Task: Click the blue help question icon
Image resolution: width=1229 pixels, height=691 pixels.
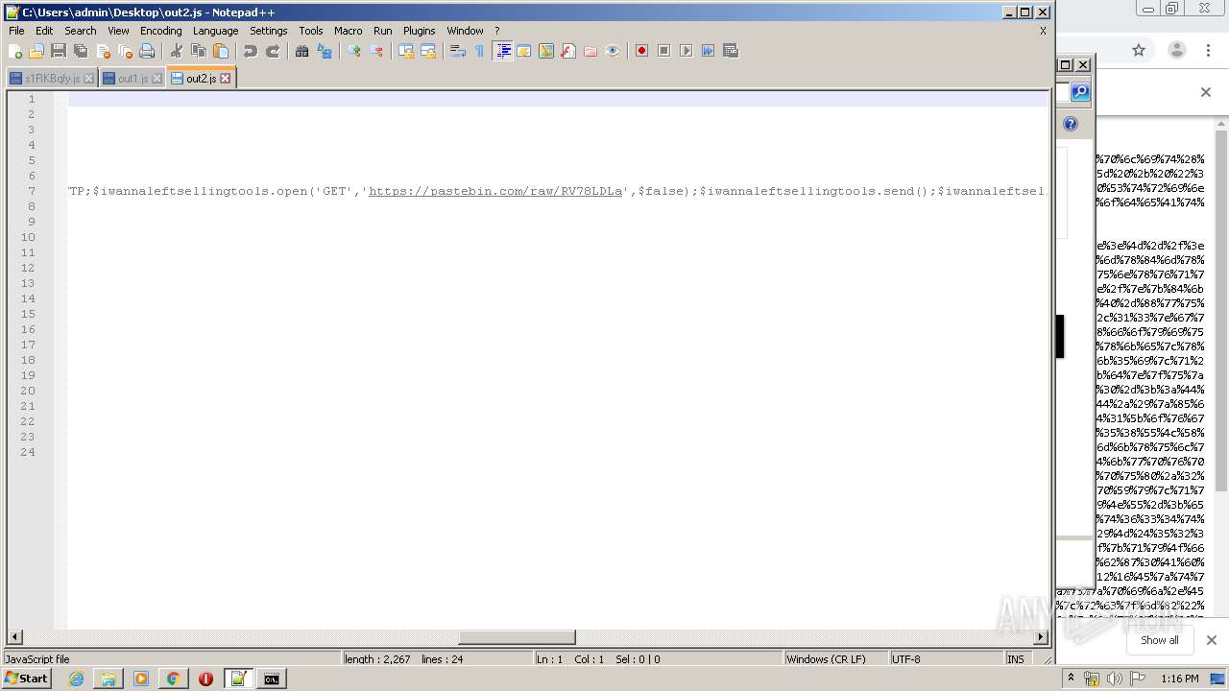Action: pos(1071,124)
